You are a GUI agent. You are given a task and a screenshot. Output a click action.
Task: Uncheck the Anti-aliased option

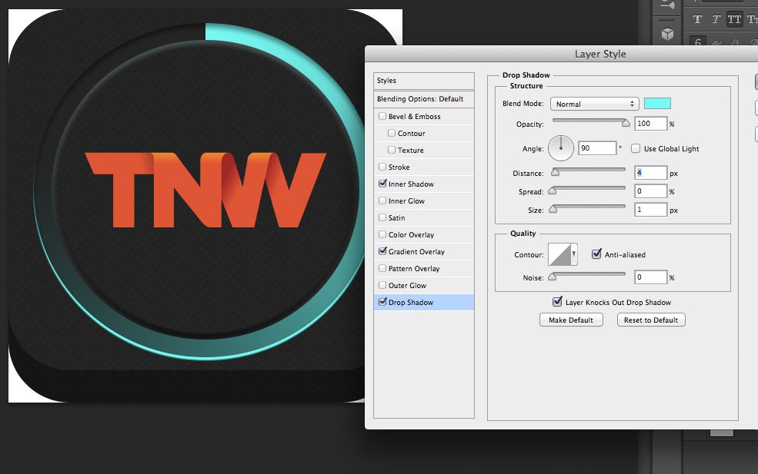click(x=596, y=254)
